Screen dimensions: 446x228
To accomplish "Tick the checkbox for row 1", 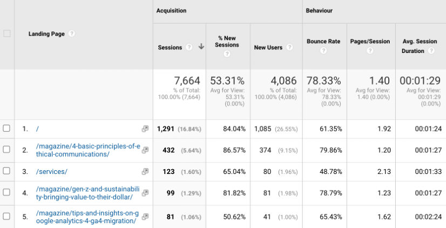I will 6,129.
